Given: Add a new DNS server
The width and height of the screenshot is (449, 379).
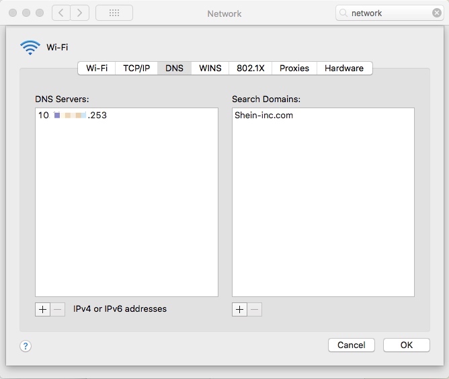Looking at the screenshot, I should (x=43, y=309).
